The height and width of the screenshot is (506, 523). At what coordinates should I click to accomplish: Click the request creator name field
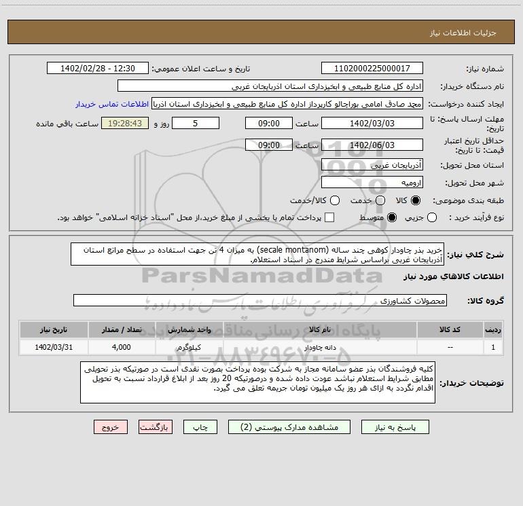click(287, 103)
